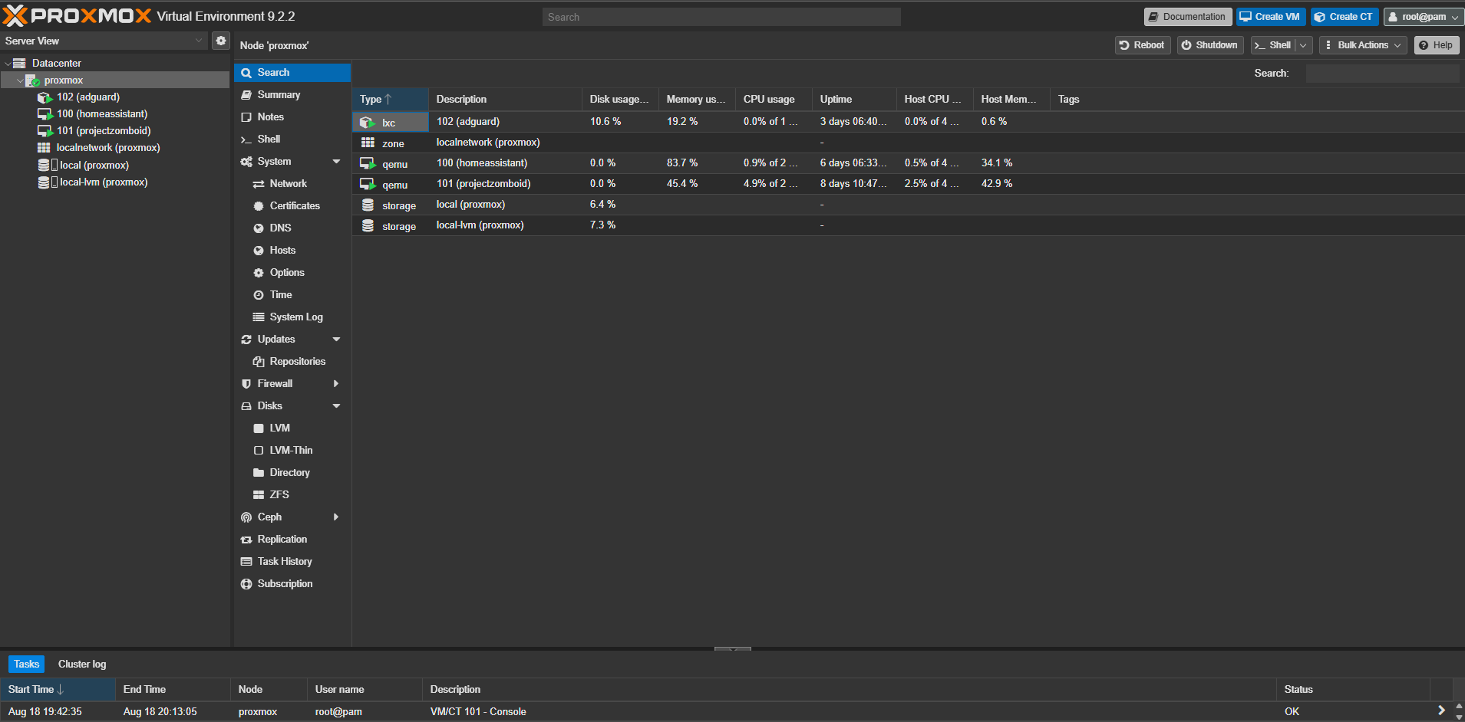The image size is (1465, 722).
Task: Open the root@pam user menu
Action: (x=1423, y=17)
